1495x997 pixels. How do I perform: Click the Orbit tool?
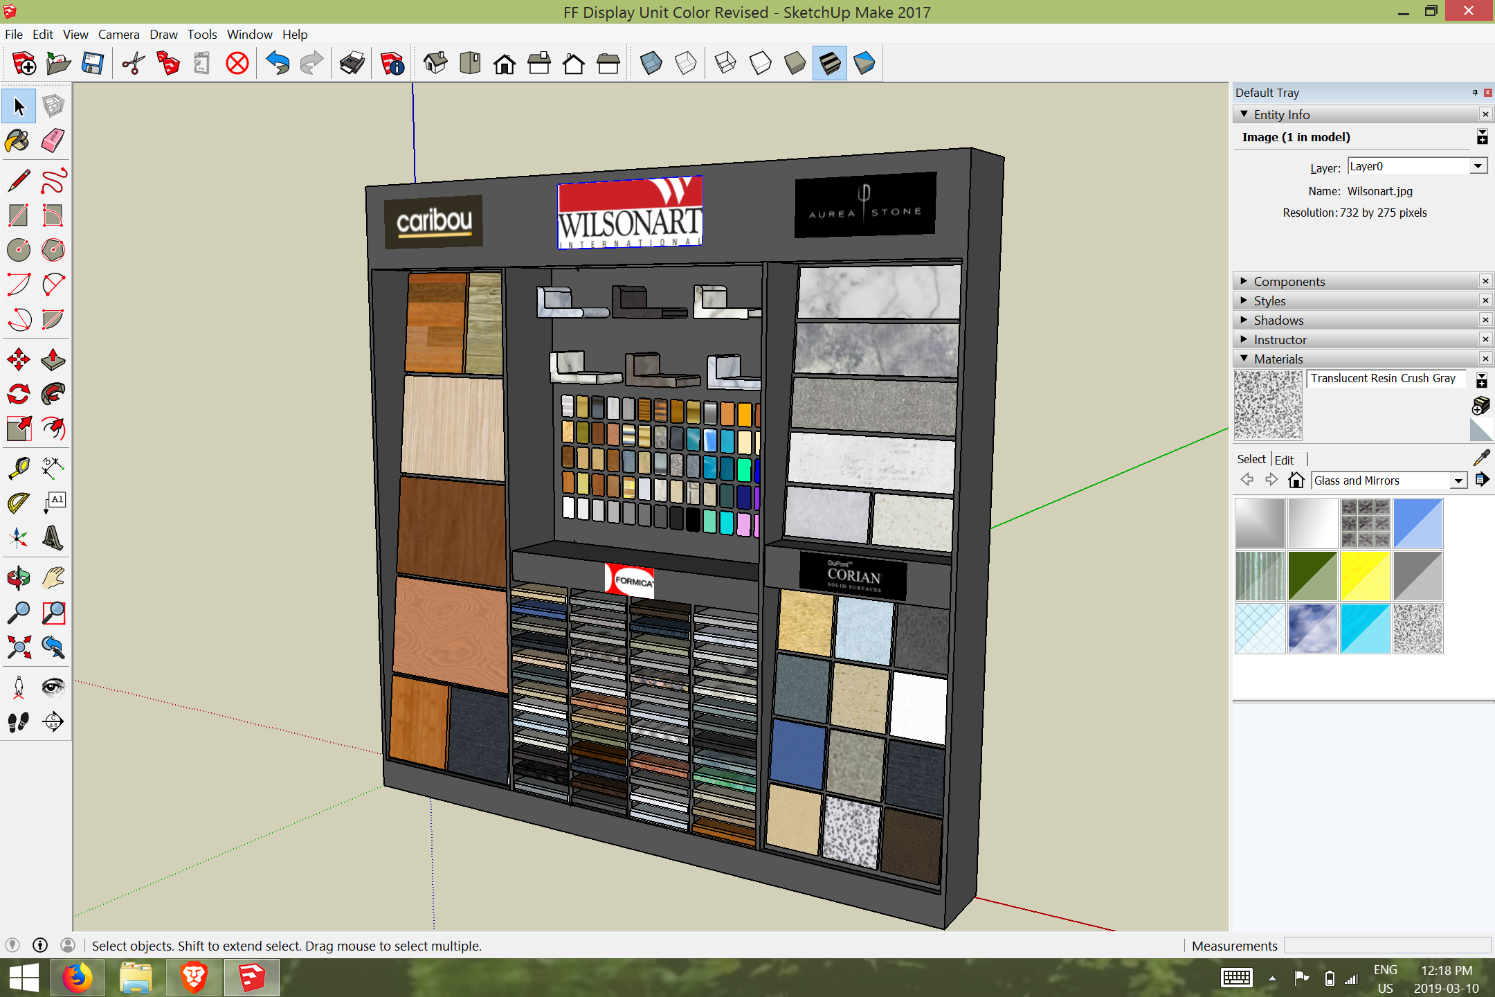click(x=18, y=577)
